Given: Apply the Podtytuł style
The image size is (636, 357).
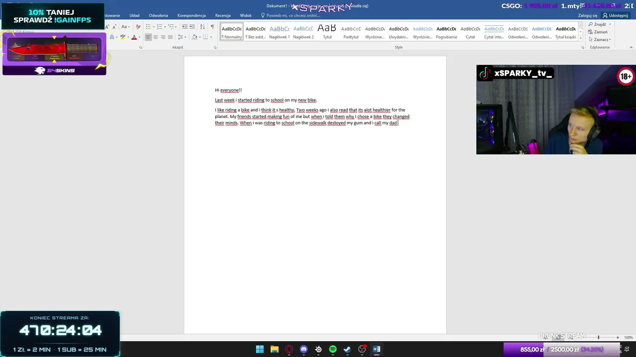Looking at the screenshot, I should pyautogui.click(x=351, y=32).
